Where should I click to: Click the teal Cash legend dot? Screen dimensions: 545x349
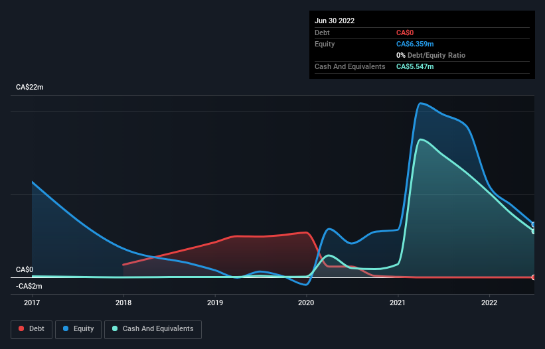coord(115,328)
